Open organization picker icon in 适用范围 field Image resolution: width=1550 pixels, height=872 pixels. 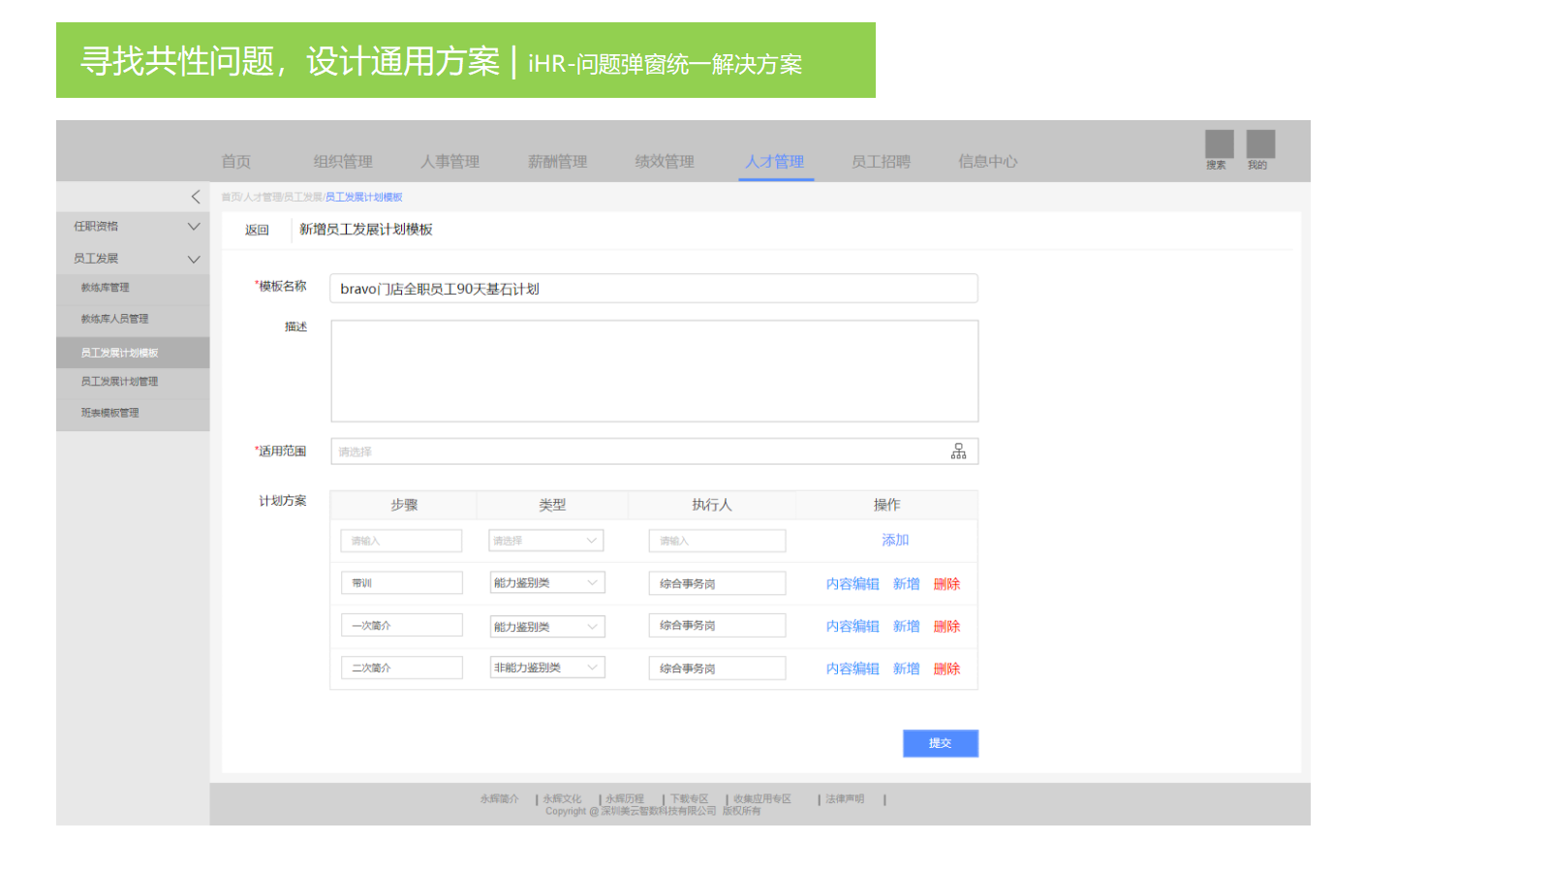coord(958,452)
